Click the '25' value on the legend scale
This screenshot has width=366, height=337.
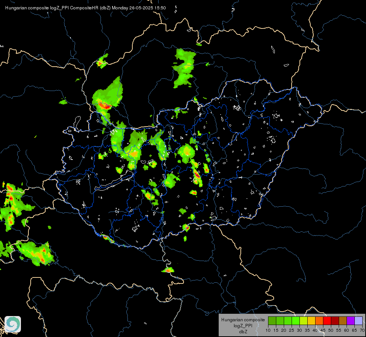point(292,331)
